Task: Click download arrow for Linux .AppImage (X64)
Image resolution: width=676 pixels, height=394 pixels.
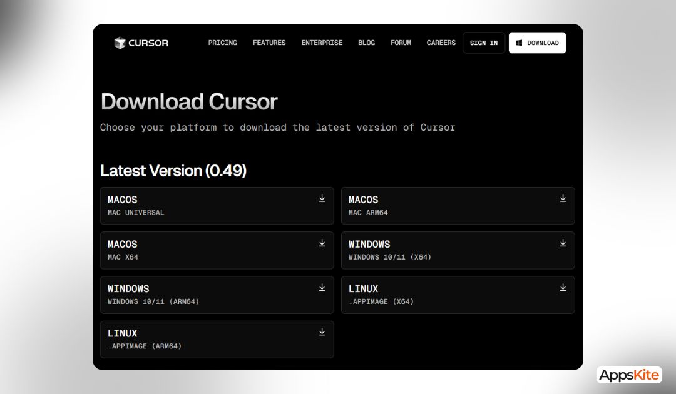Action: pos(563,287)
